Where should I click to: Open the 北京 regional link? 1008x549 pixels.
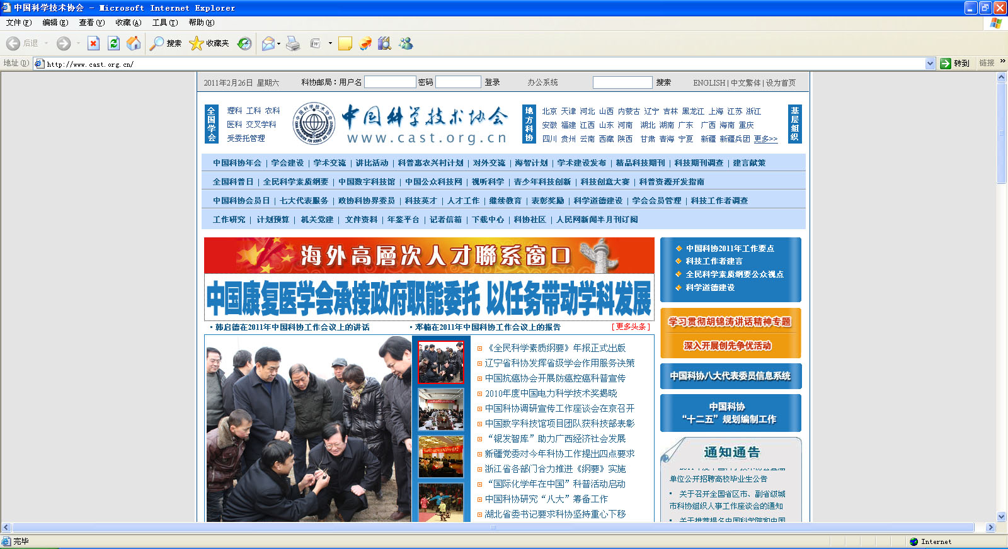click(549, 111)
